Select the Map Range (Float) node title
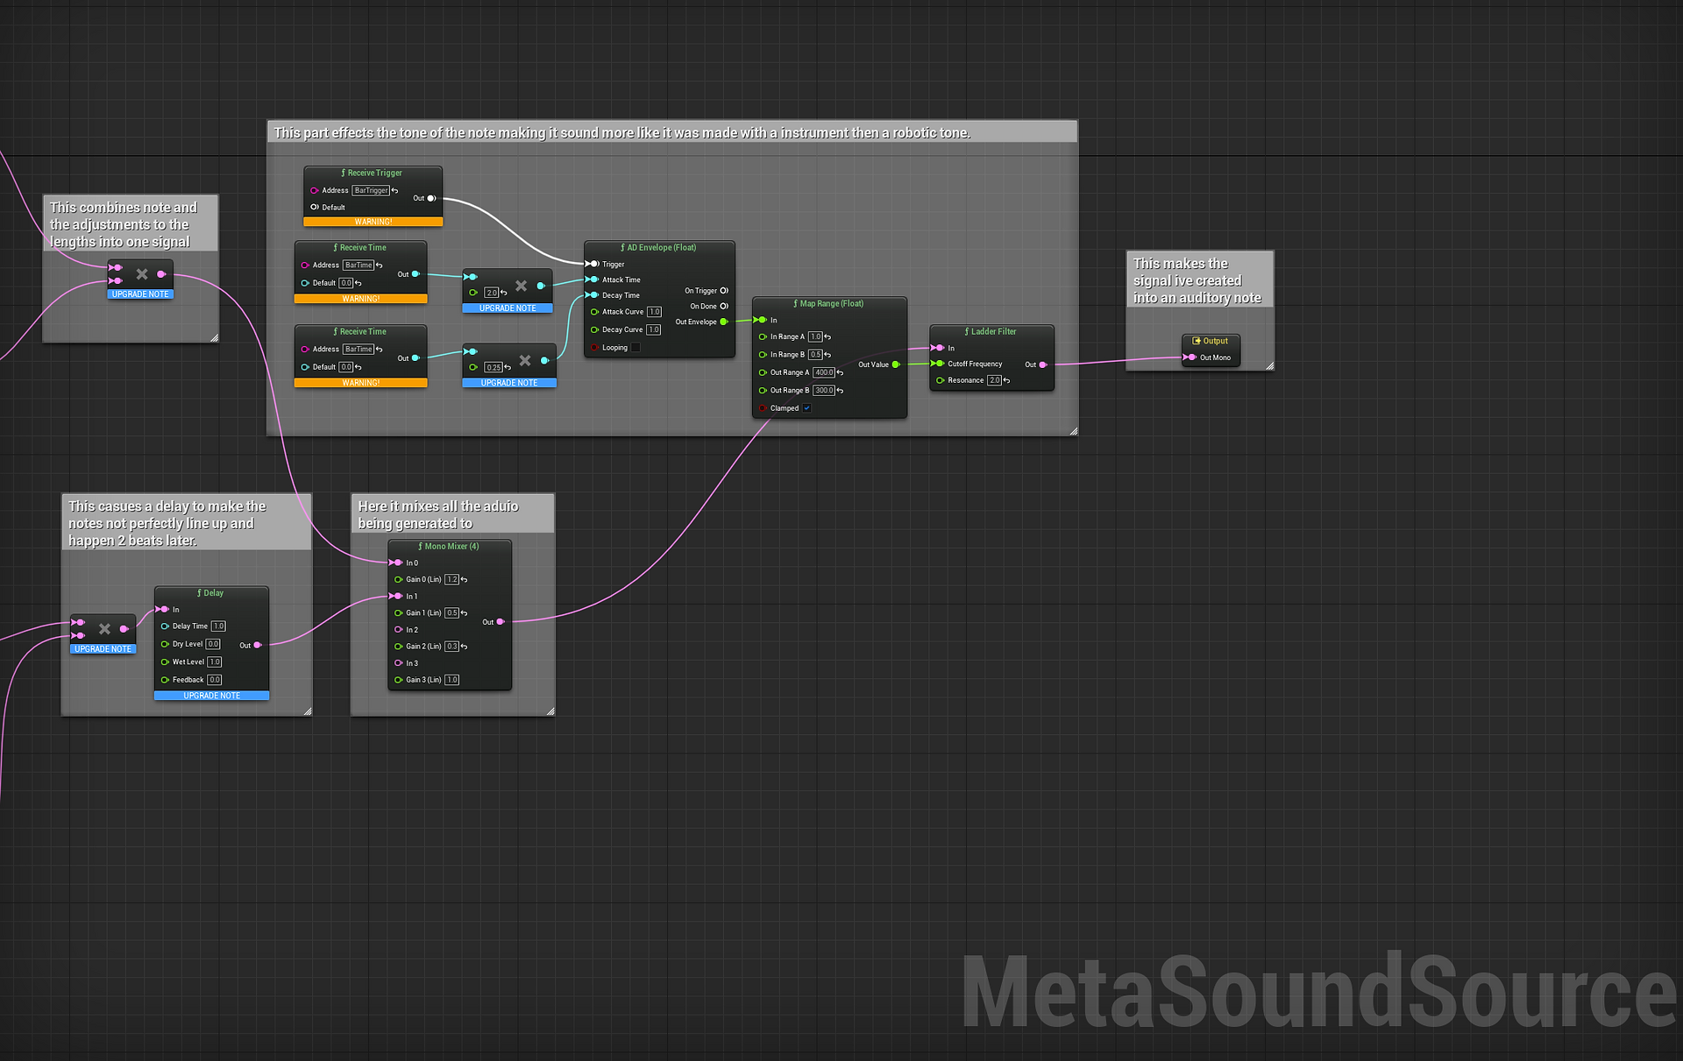This screenshot has height=1061, width=1683. coord(831,304)
